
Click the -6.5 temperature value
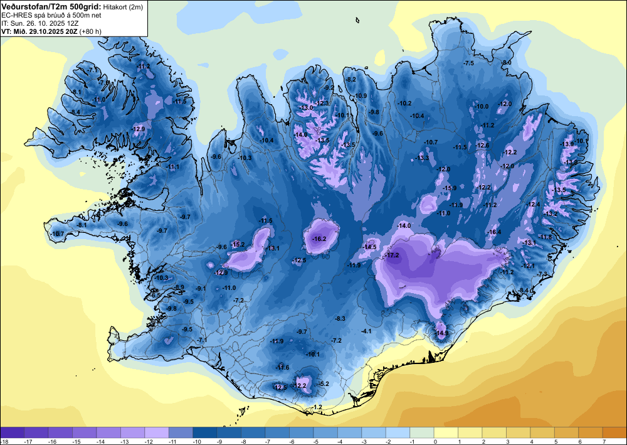155,296
